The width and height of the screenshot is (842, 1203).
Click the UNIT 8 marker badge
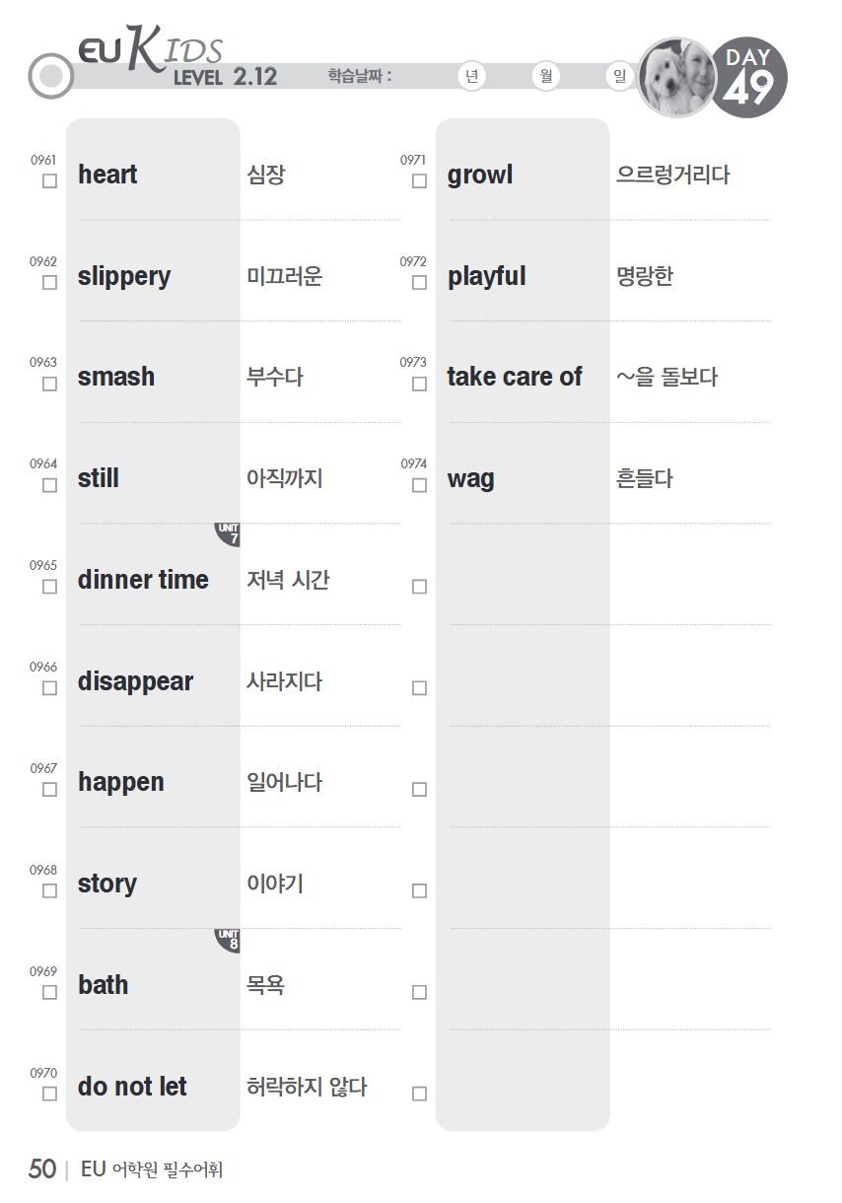[x=229, y=940]
